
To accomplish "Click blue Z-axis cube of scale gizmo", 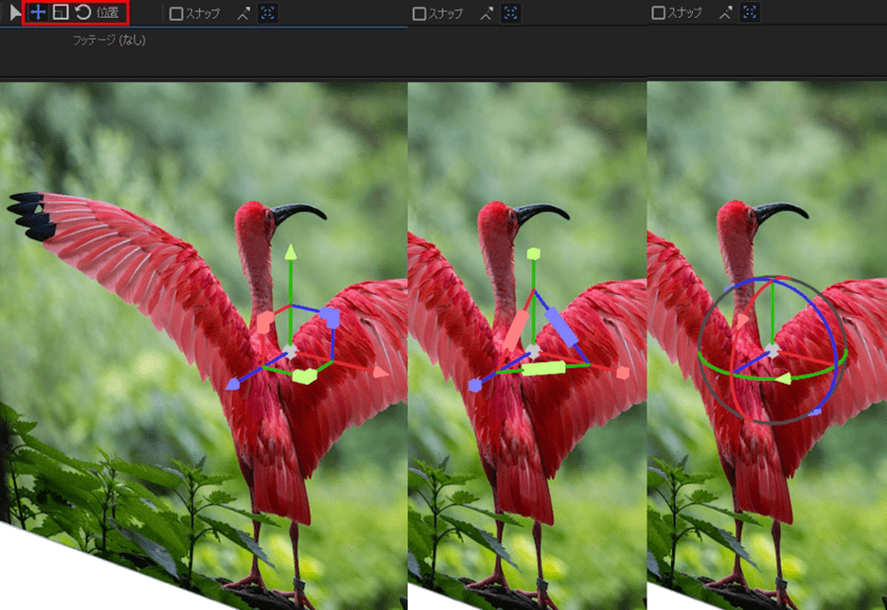I will (475, 385).
